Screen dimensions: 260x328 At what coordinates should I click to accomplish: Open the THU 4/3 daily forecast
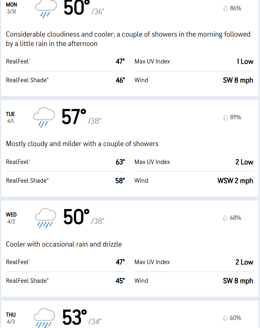point(130,315)
